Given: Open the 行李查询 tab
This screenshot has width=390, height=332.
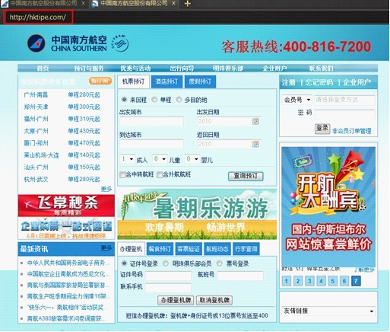Looking at the screenshot, I should click(x=246, y=249).
